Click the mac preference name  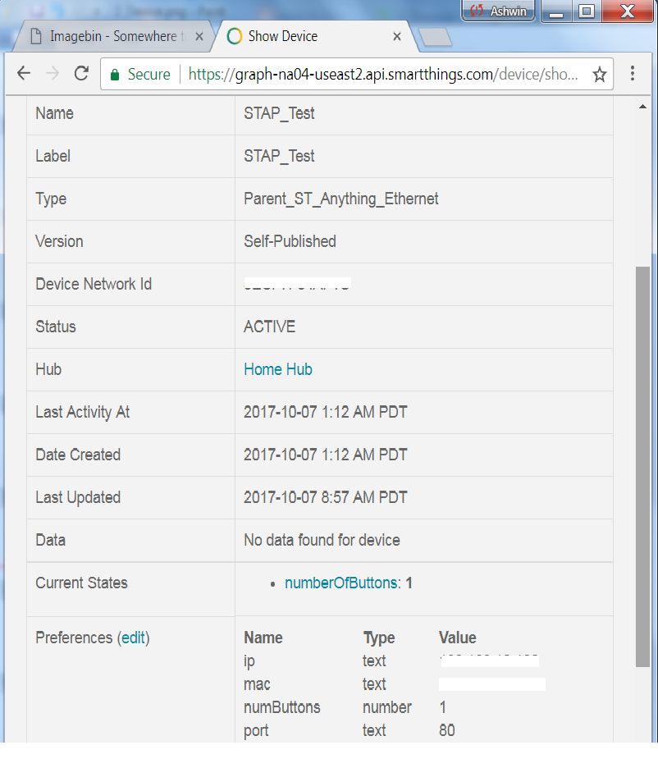pyautogui.click(x=257, y=684)
